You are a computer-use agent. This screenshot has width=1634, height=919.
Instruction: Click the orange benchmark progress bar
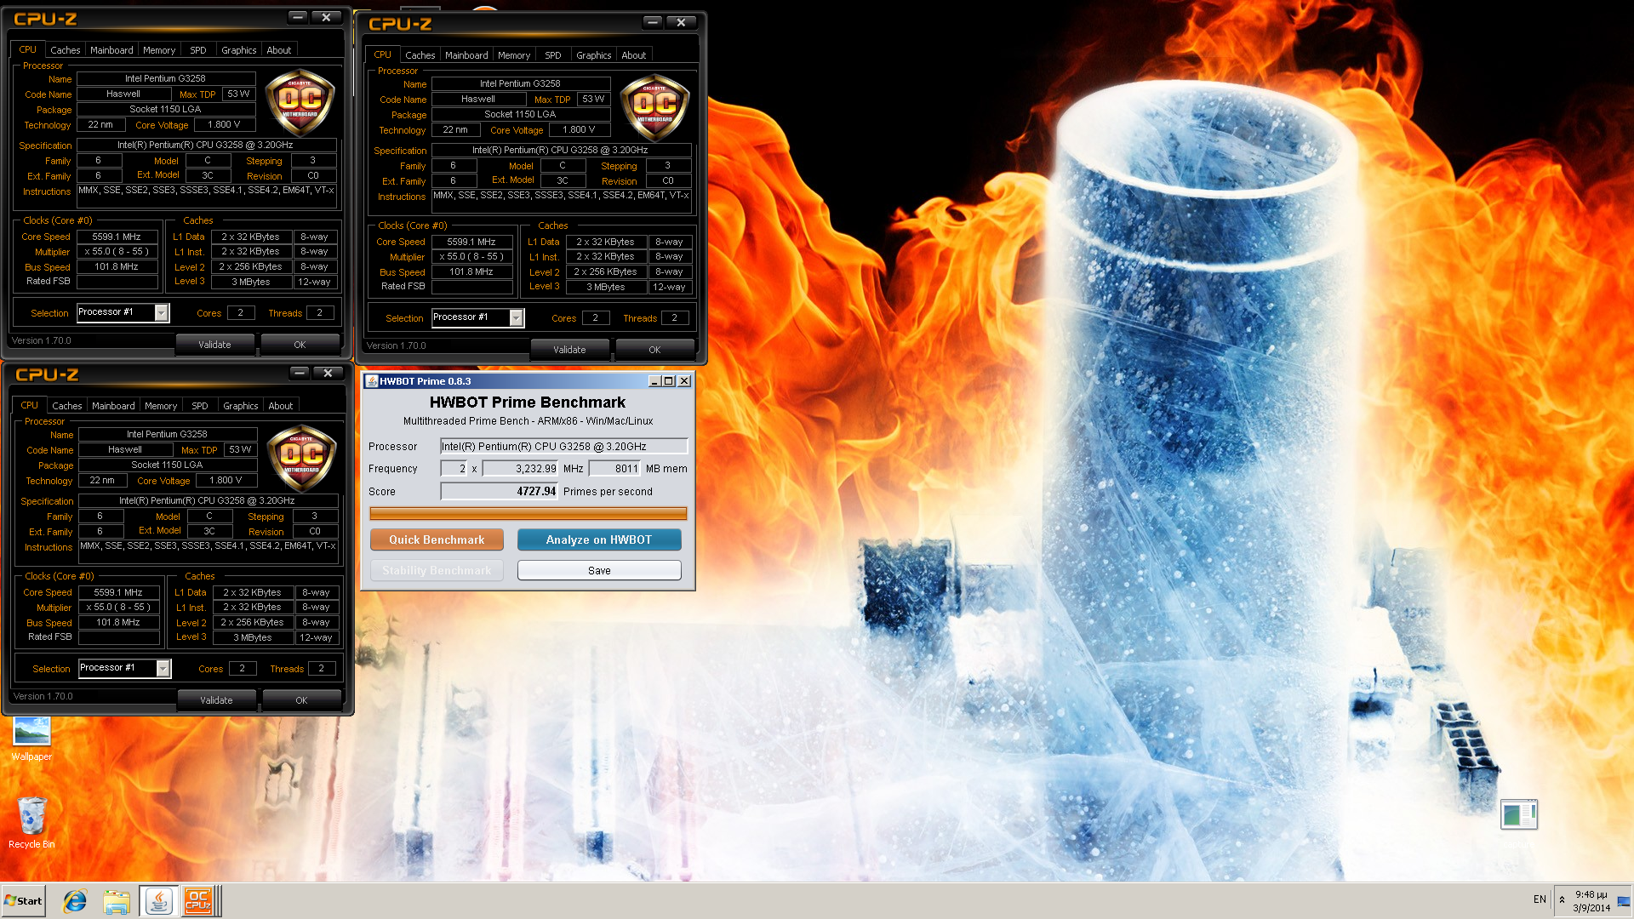point(528,513)
